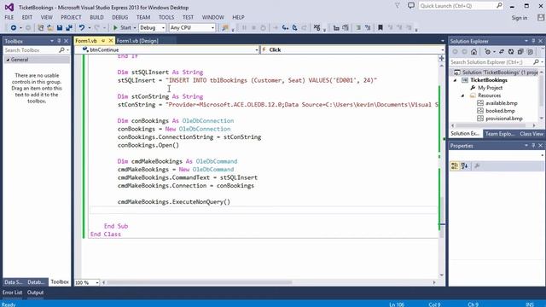Select My Project in Solution Explorer

(490, 88)
